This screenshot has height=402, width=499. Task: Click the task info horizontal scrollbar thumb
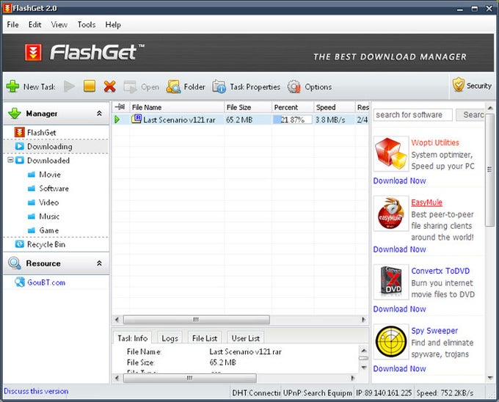[189, 378]
